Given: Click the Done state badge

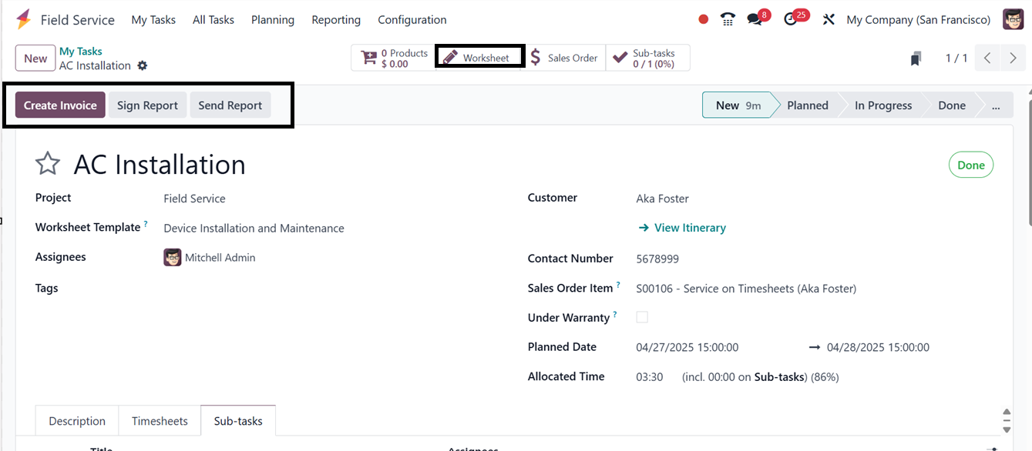Looking at the screenshot, I should 970,165.
